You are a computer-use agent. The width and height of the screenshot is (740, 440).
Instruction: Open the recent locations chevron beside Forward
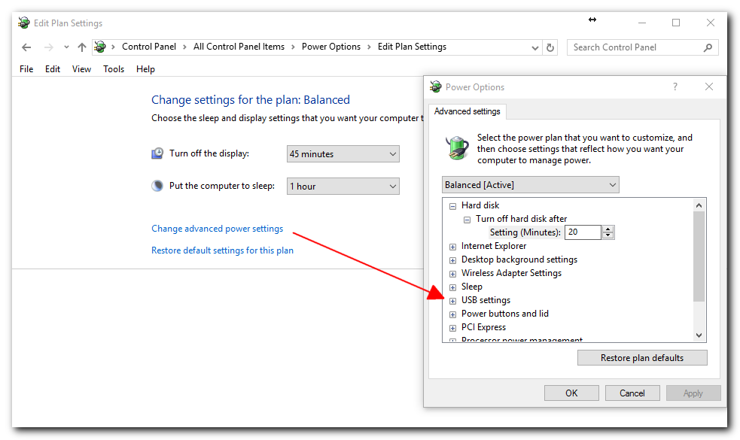coord(66,47)
